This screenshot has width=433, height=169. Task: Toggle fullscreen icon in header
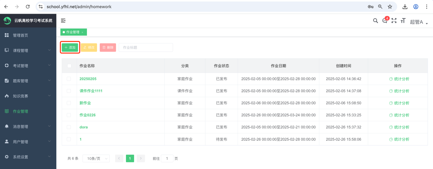394,20
